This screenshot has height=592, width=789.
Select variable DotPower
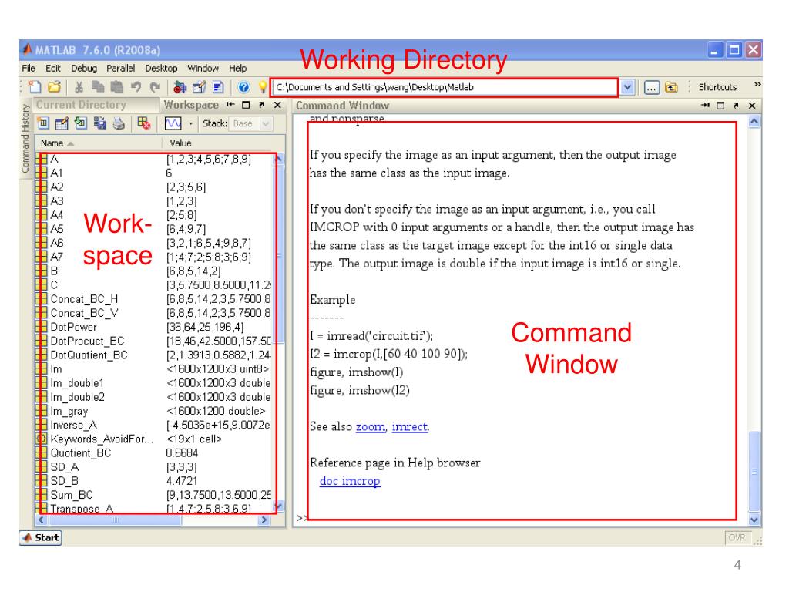pos(73,327)
